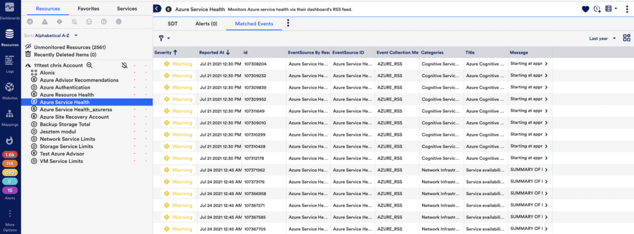Click magnifier icon beside 111test chris Account
Screen dimensions: 634x234
[89, 65]
